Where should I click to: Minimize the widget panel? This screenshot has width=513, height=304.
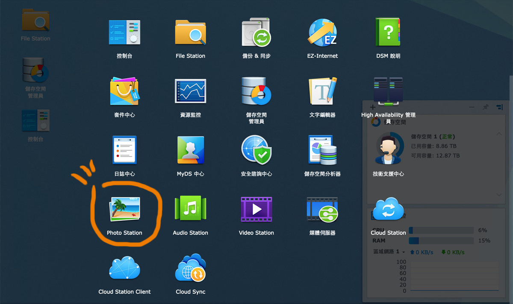coord(472,107)
